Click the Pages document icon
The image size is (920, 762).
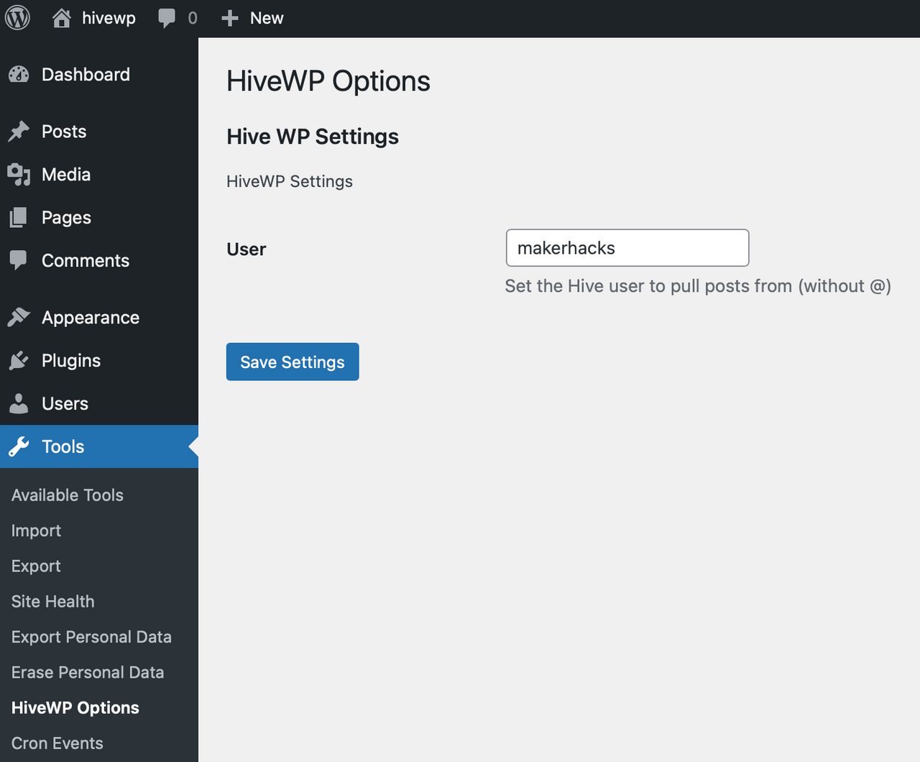tap(19, 218)
